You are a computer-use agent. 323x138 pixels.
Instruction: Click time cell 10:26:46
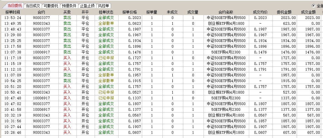pyautogui.click(x=13, y=133)
